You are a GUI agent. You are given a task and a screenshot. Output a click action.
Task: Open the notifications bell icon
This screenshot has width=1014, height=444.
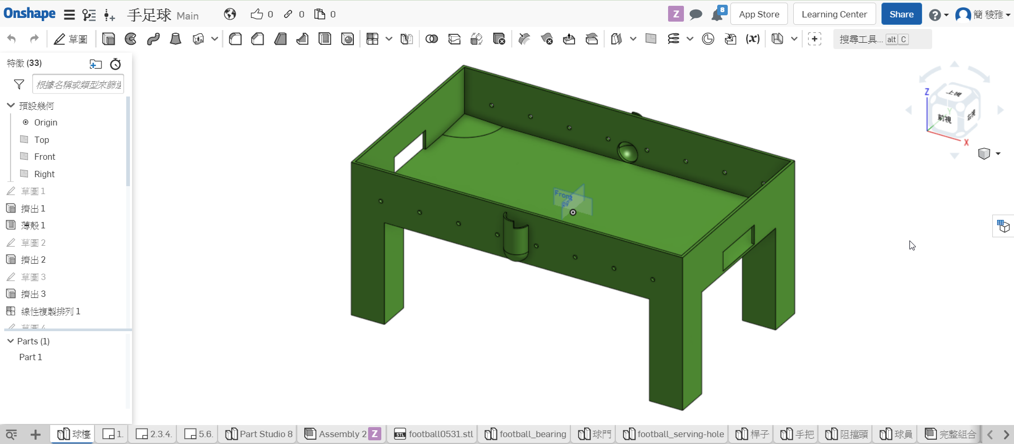click(x=718, y=14)
